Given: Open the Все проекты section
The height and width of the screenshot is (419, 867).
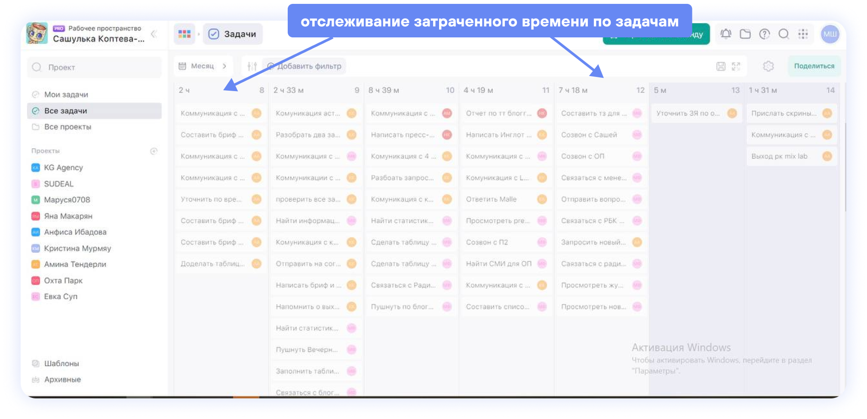Looking at the screenshot, I should point(69,127).
